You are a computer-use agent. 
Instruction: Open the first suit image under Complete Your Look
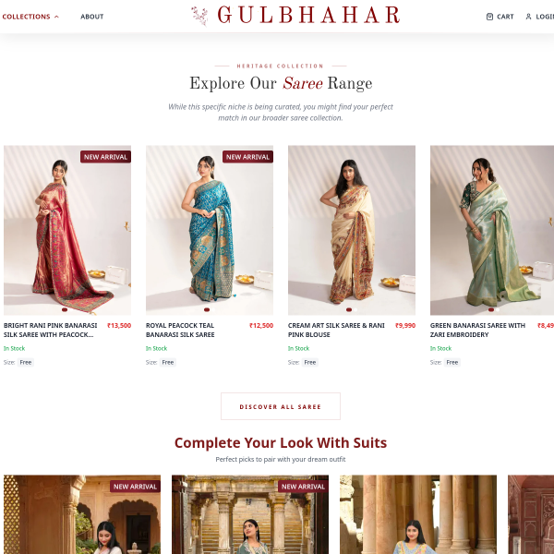(x=82, y=514)
